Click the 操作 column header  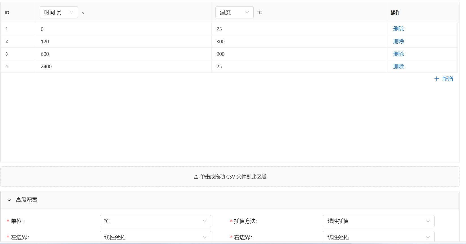pyautogui.click(x=423, y=12)
